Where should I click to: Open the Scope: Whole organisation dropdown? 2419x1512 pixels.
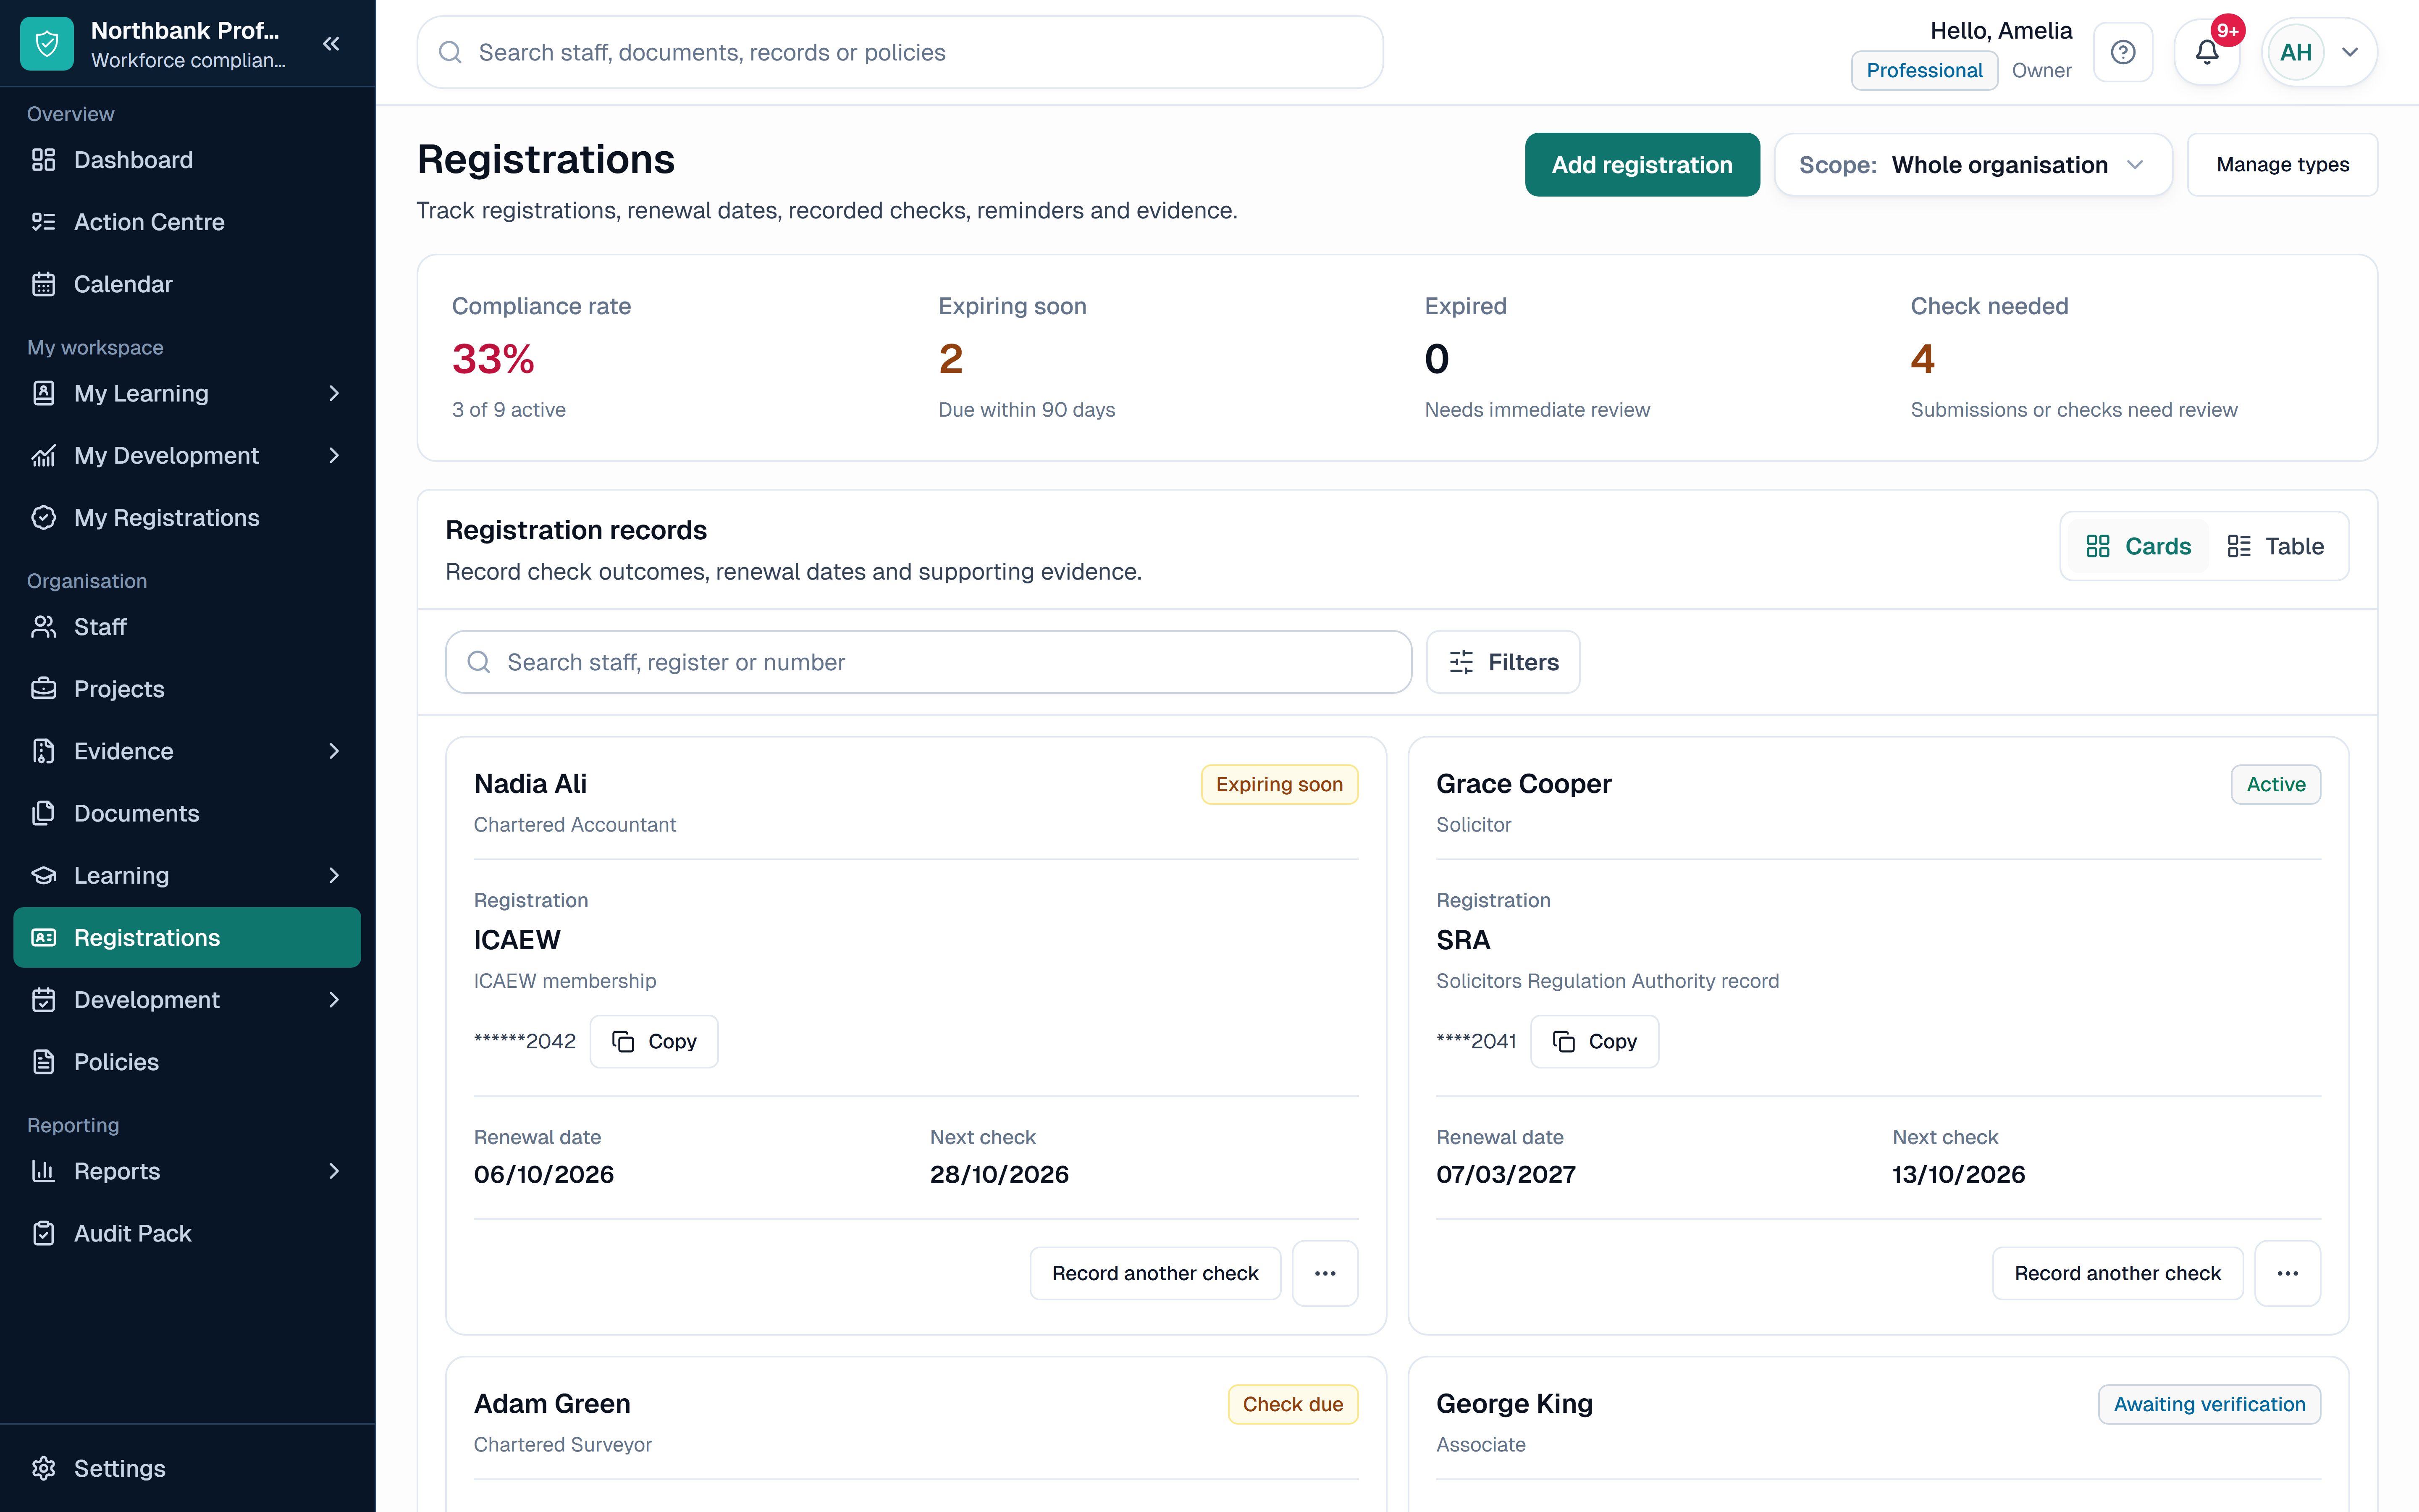point(1973,165)
